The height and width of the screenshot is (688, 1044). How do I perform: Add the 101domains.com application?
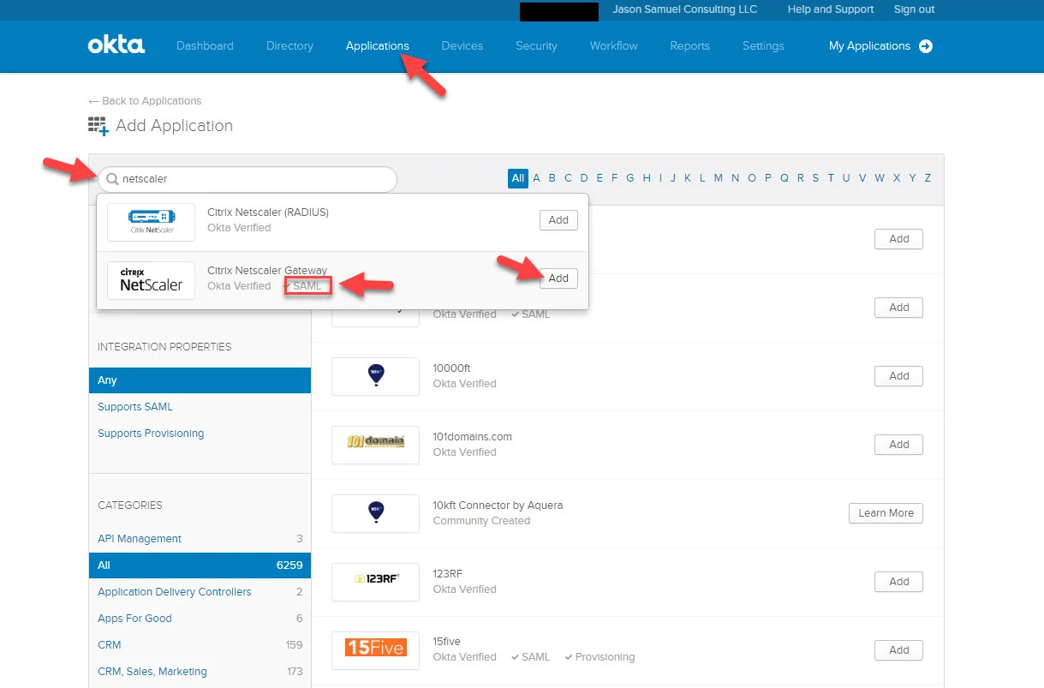898,445
